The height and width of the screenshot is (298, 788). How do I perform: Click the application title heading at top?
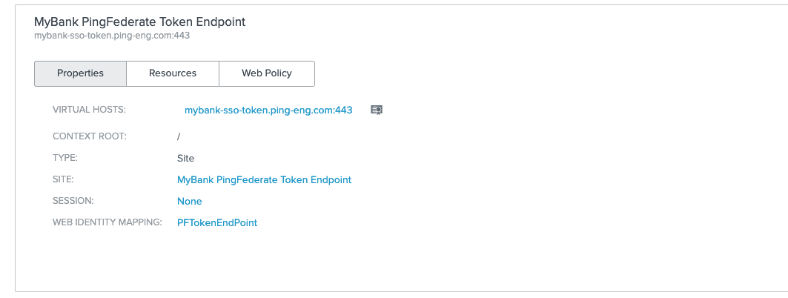[139, 21]
